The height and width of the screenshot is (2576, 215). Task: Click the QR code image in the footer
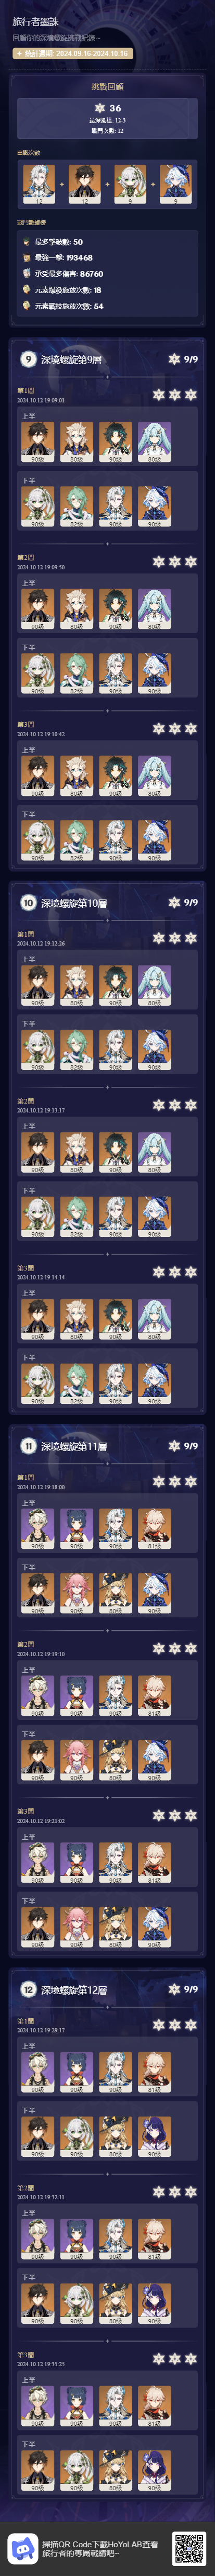click(x=189, y=2547)
